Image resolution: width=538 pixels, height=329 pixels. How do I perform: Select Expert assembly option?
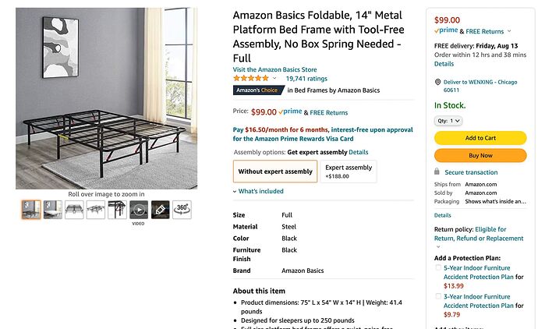click(349, 171)
